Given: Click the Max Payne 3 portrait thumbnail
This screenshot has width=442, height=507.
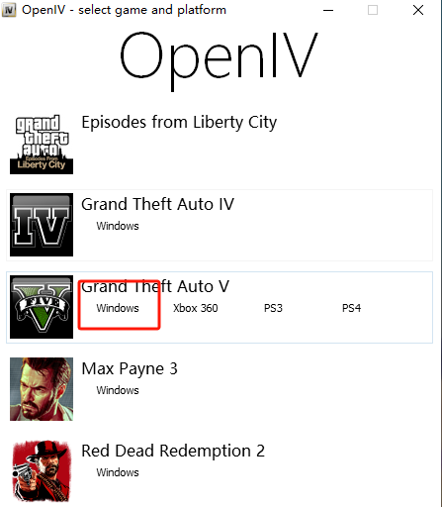Looking at the screenshot, I should pyautogui.click(x=42, y=389).
